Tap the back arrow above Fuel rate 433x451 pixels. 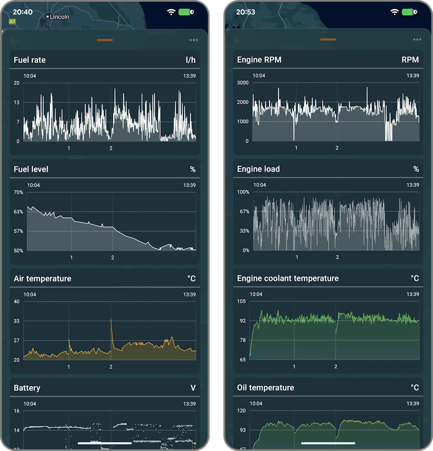click(14, 41)
